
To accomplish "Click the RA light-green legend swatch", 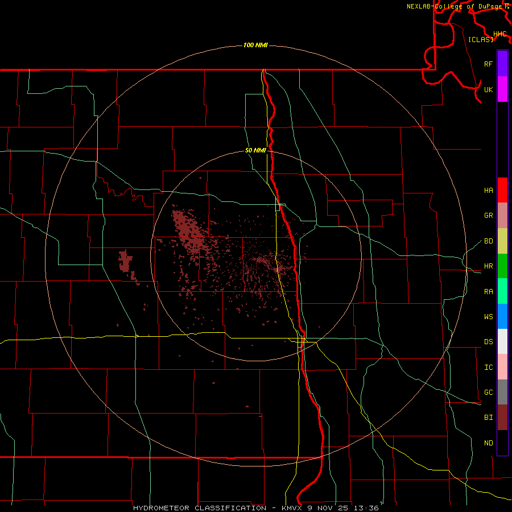I will pyautogui.click(x=502, y=291).
